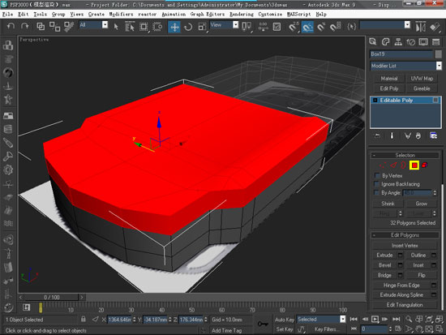
Task: Click the Undo arrow icon
Action: coord(11,27)
